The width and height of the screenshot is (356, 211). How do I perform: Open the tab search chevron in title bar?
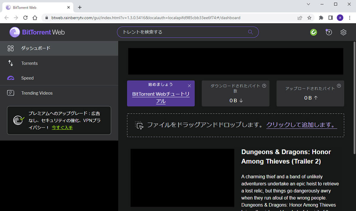(x=308, y=4)
